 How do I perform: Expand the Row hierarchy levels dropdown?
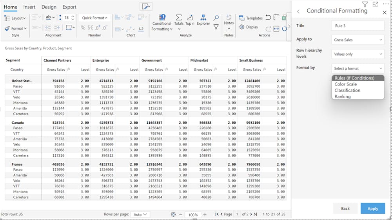tap(358, 54)
